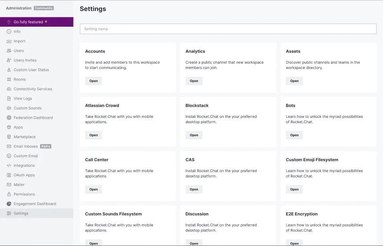This screenshot has width=383, height=246.
Task: Click the Permissions lock icon
Action: click(9, 194)
